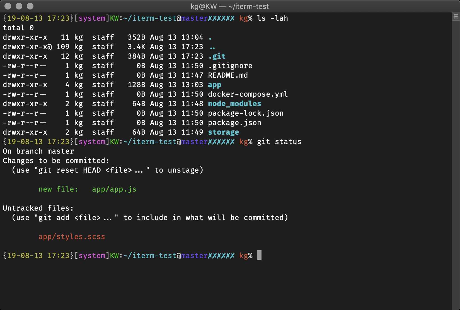460x310 pixels.
Task: Select the 'app' directory name in listing
Action: pyautogui.click(x=215, y=85)
